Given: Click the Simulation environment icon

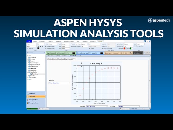Looking at the screenshot, I should click(28, 96).
